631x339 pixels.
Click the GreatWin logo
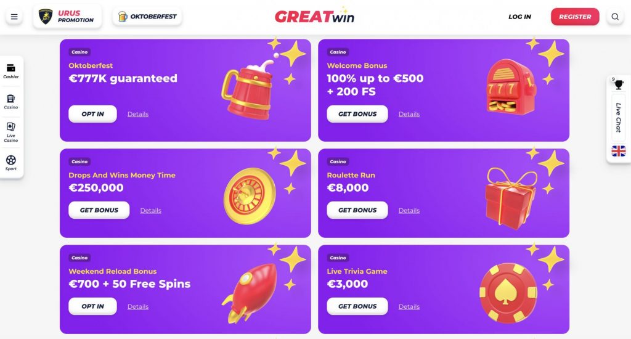point(314,17)
